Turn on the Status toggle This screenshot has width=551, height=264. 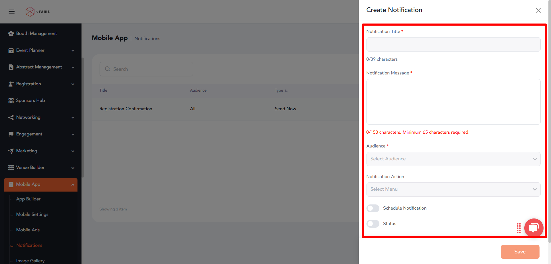(x=373, y=224)
